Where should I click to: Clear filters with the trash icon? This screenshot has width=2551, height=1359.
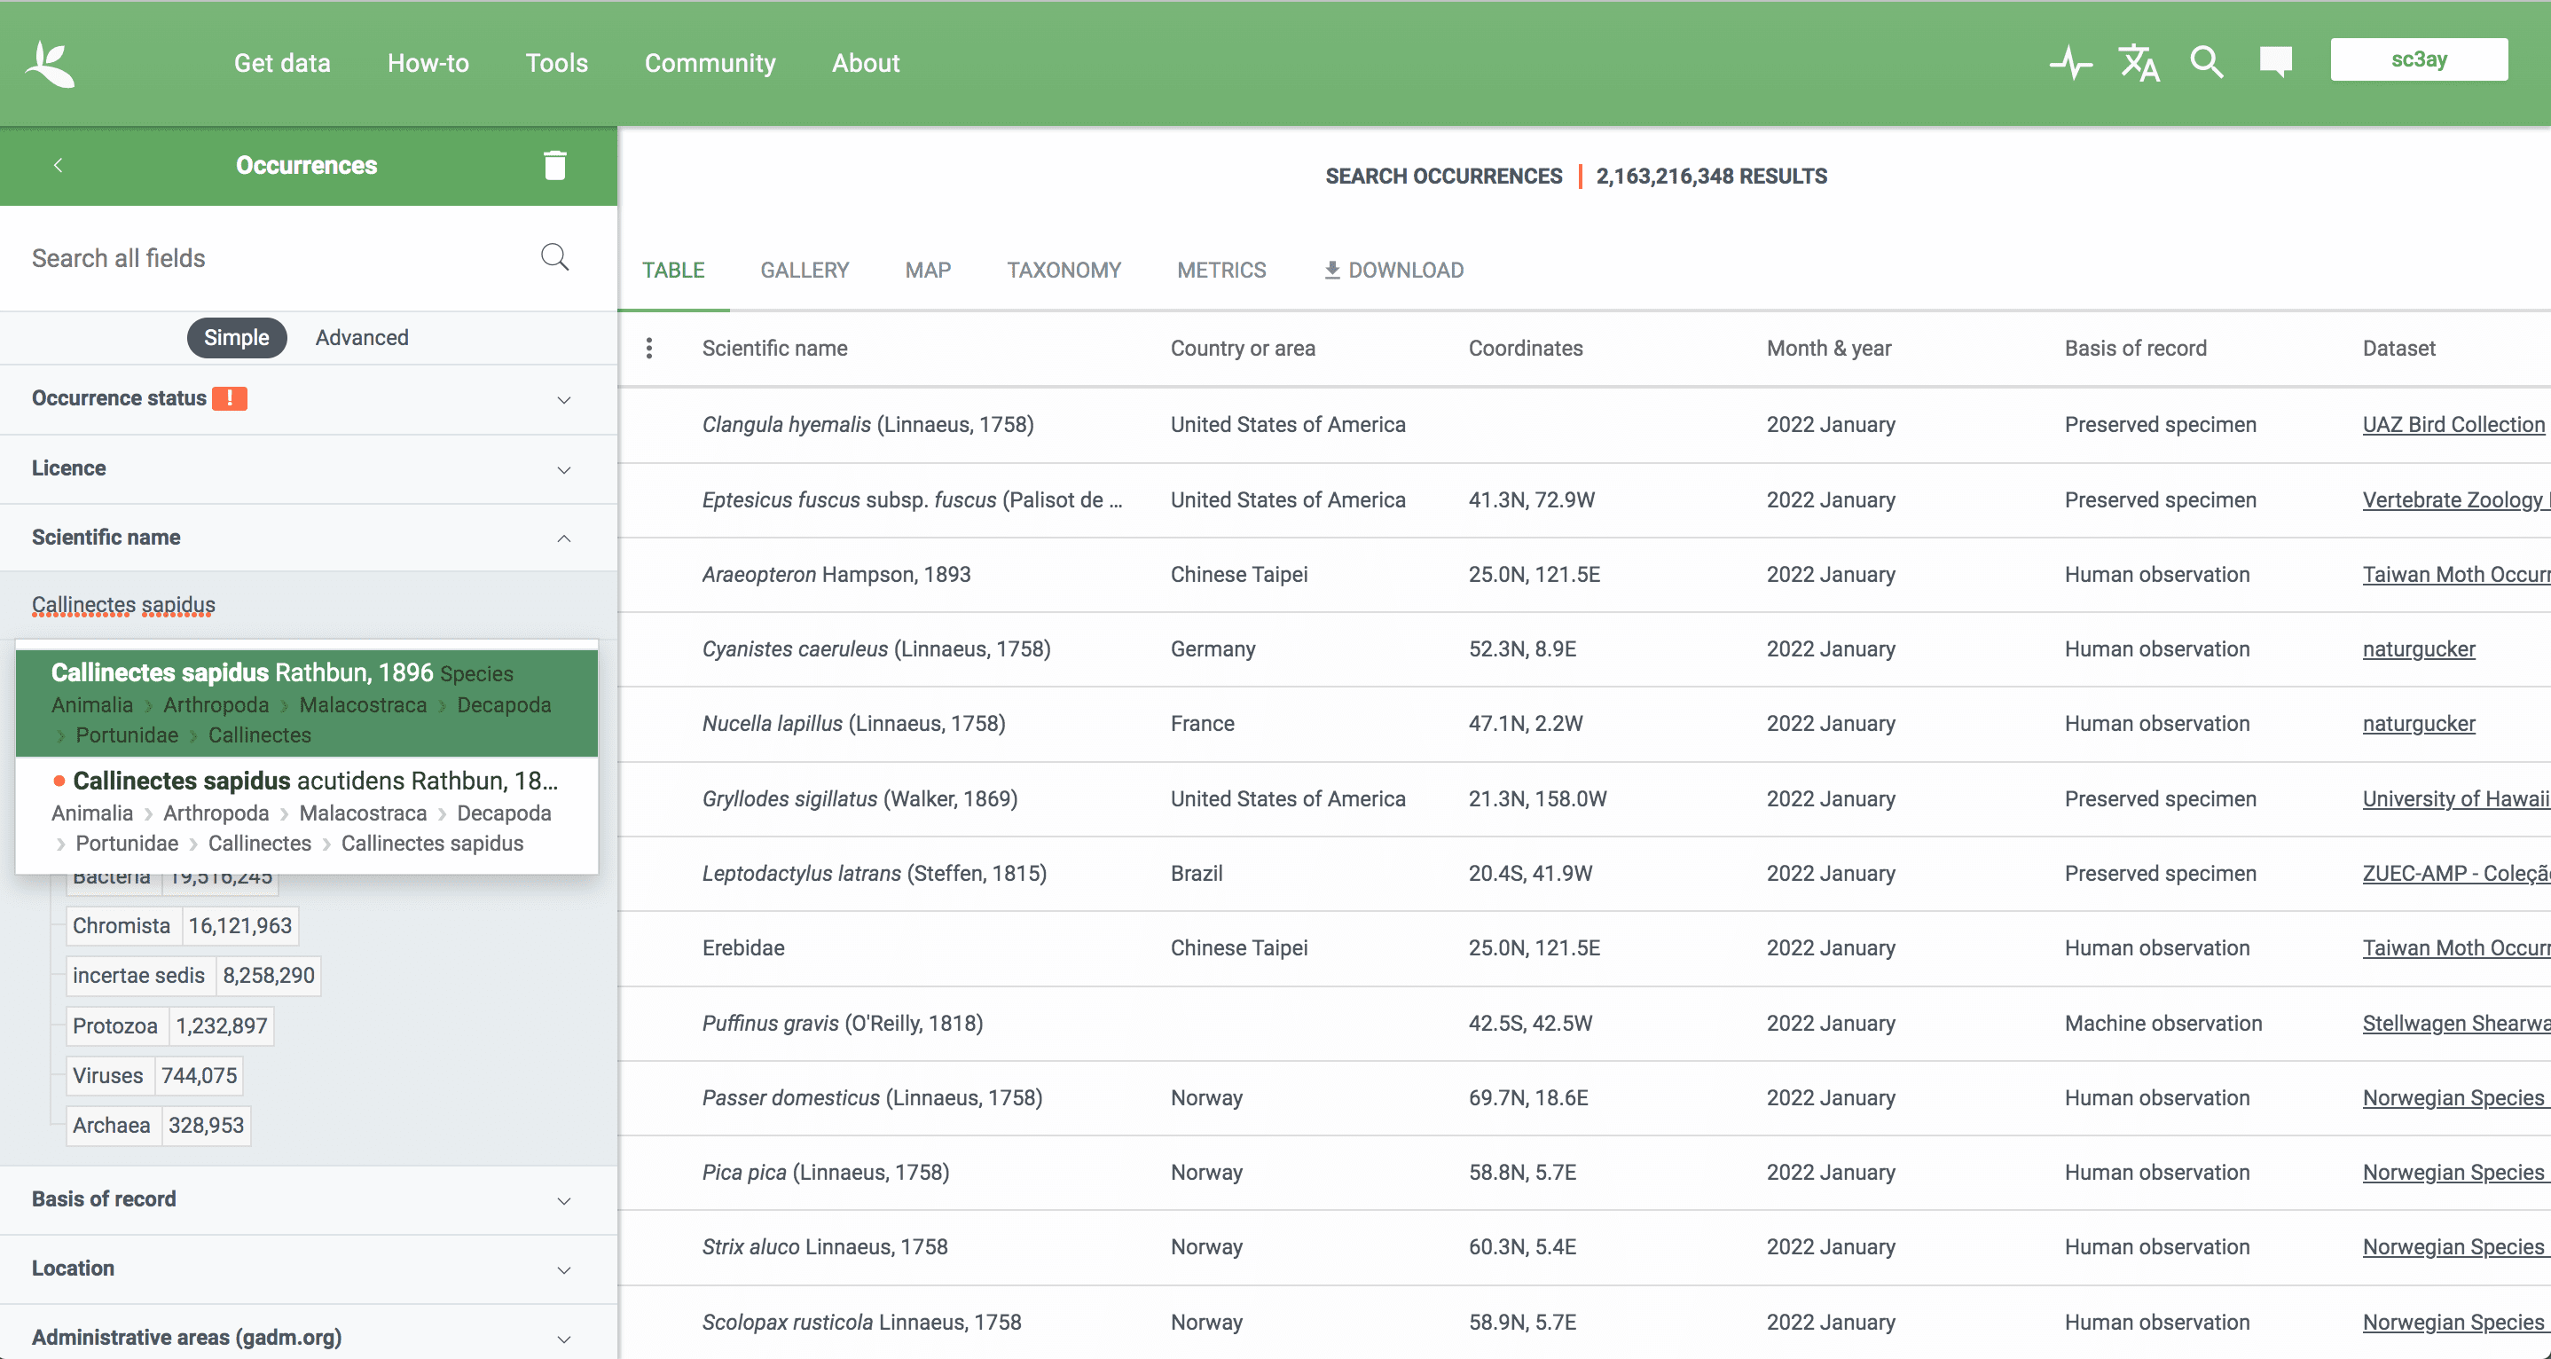554,165
